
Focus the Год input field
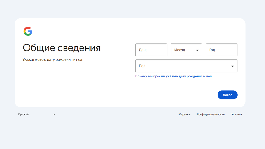(x=221, y=50)
